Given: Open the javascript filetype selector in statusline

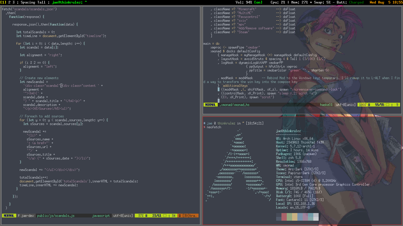Looking at the screenshot, I should pos(101,215).
